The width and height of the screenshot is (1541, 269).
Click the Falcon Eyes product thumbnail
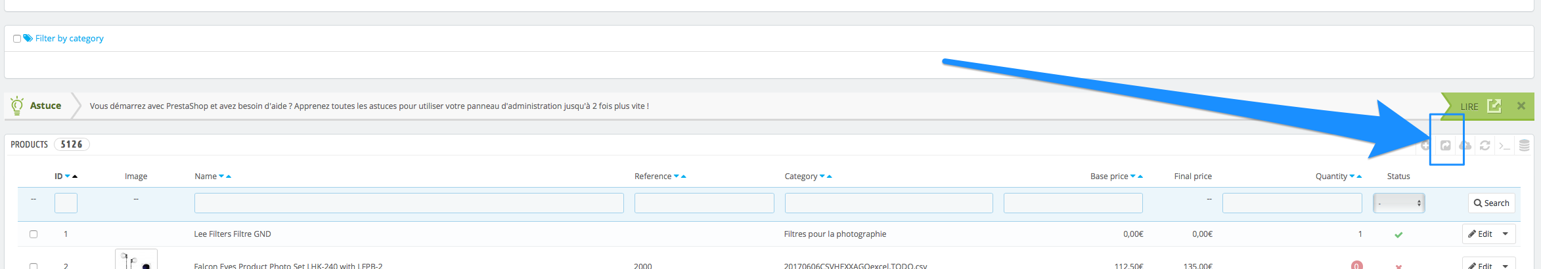coord(136,260)
